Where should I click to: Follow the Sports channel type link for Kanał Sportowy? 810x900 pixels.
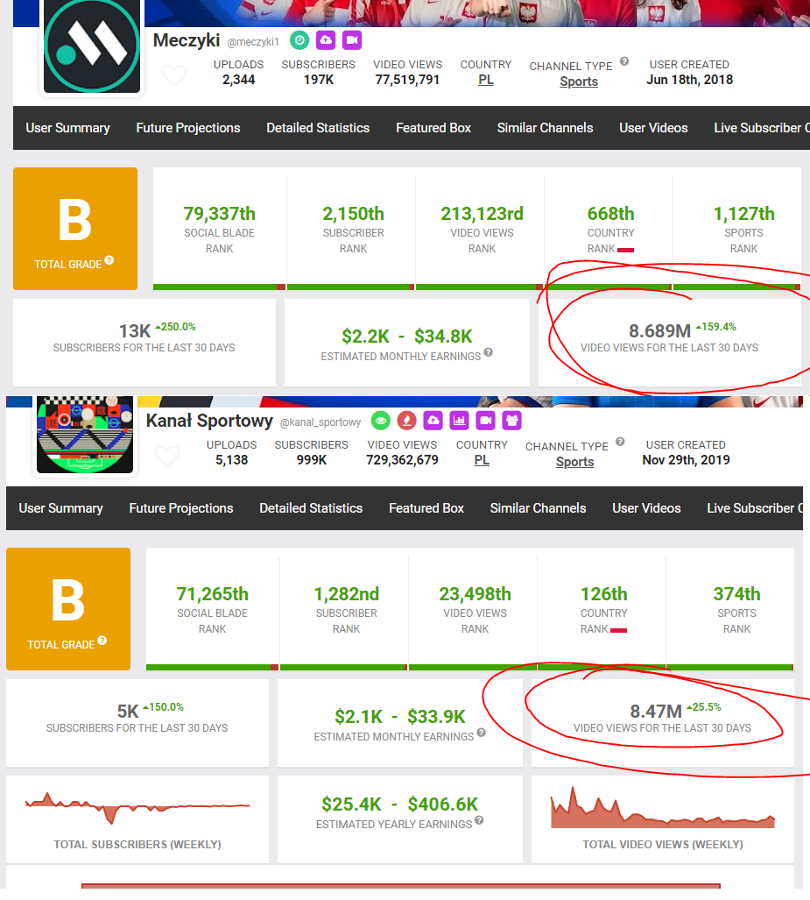coord(574,462)
